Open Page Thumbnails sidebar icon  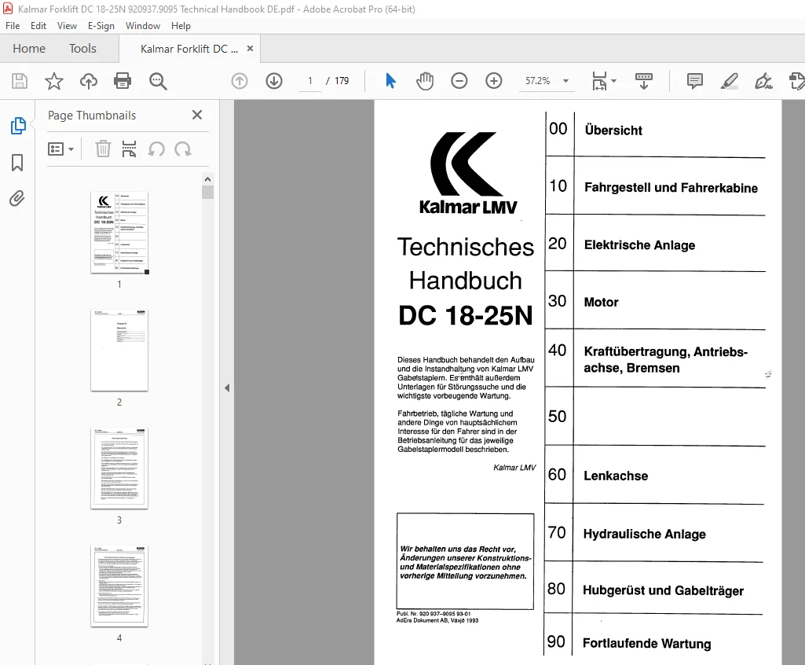pyautogui.click(x=18, y=126)
